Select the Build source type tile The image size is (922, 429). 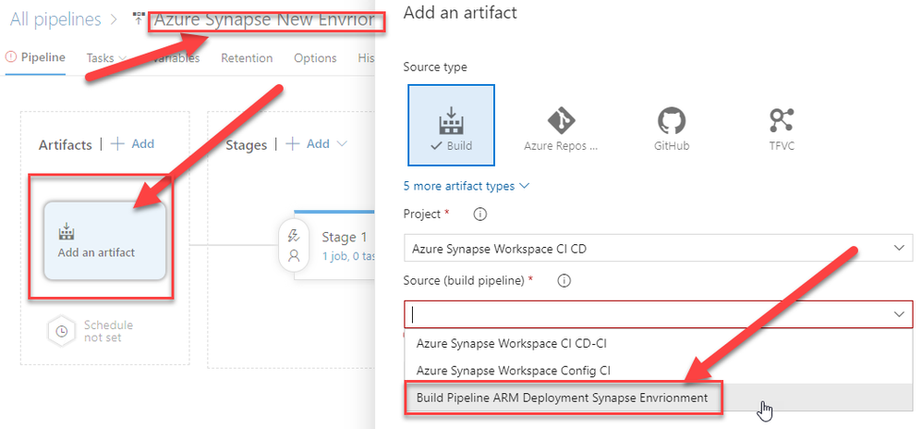pyautogui.click(x=452, y=124)
